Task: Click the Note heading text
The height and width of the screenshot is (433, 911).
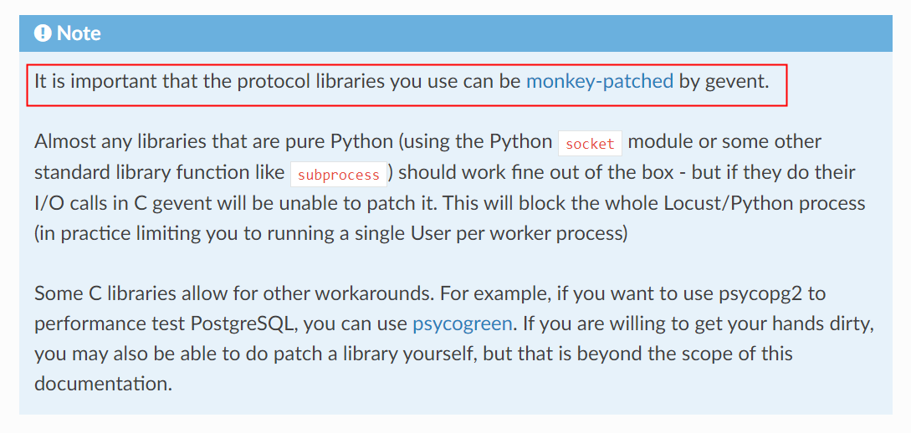Action: coord(79,33)
